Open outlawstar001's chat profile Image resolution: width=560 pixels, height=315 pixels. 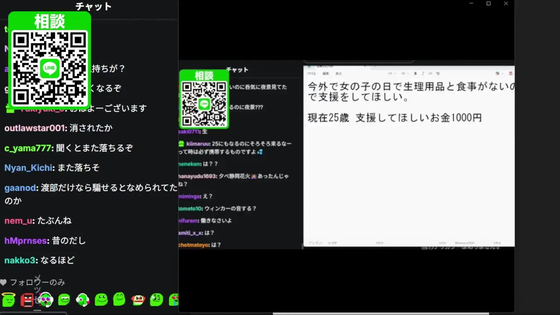(x=35, y=128)
